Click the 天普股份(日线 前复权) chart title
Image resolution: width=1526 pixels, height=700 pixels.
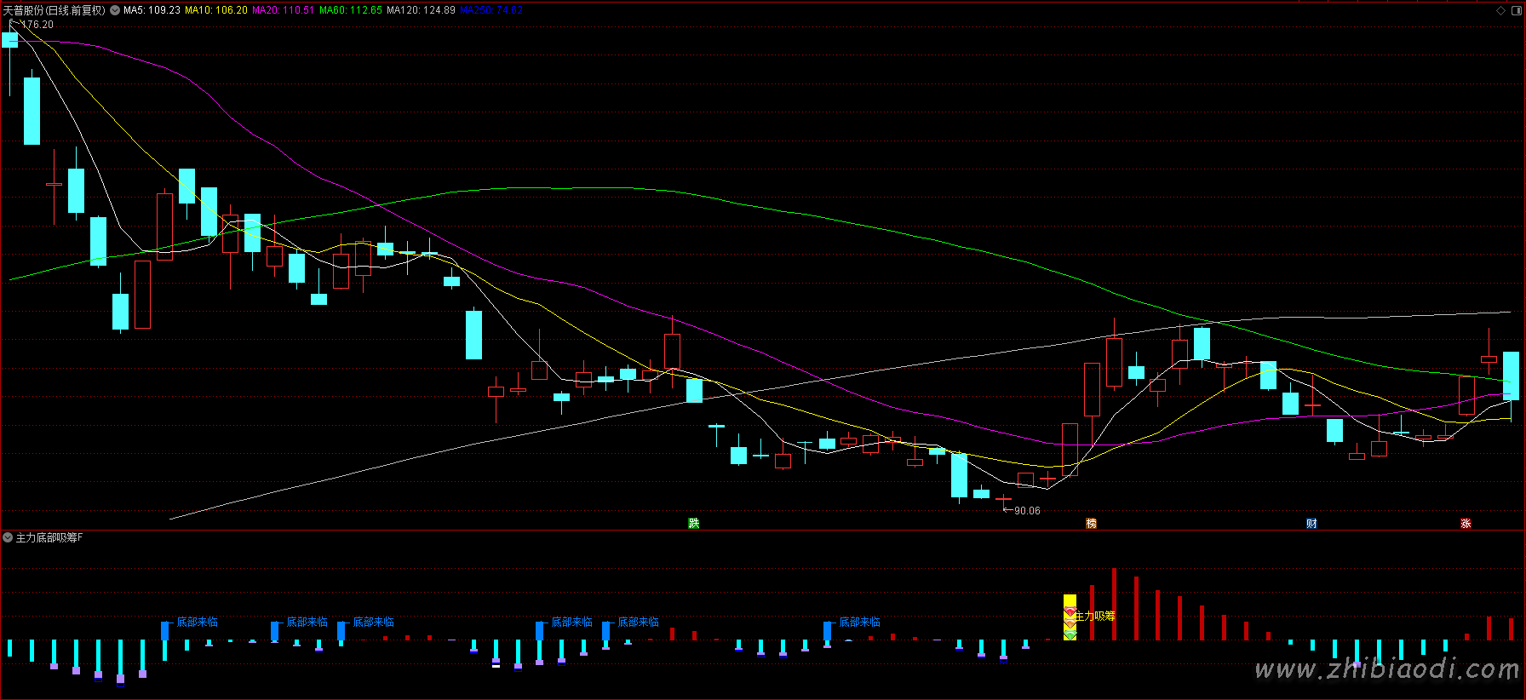[54, 10]
